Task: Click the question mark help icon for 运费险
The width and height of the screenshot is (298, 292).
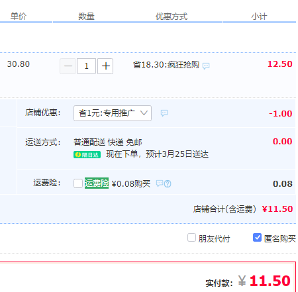Action: [x=168, y=183]
